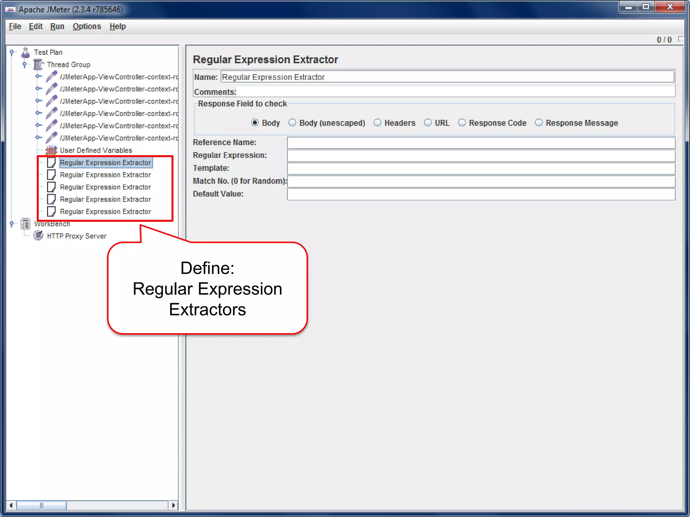Viewport: 690px width, 517px height.
Task: Select the Headers radio button
Action: pos(378,123)
